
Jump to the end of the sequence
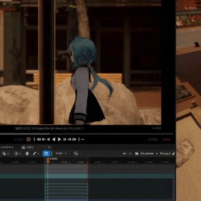click(74, 139)
